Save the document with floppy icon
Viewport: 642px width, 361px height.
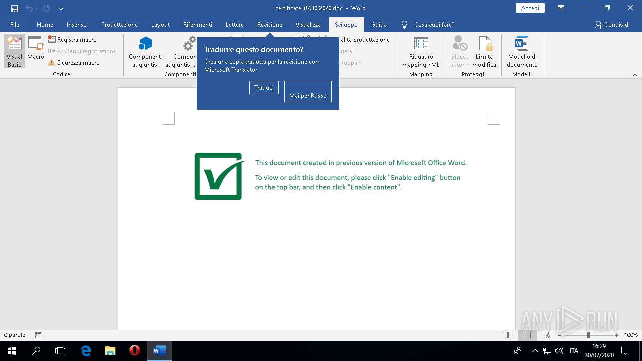point(15,8)
